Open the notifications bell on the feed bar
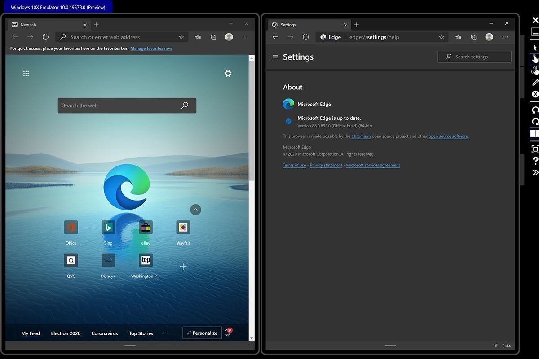Image resolution: width=539 pixels, height=359 pixels. (x=228, y=333)
